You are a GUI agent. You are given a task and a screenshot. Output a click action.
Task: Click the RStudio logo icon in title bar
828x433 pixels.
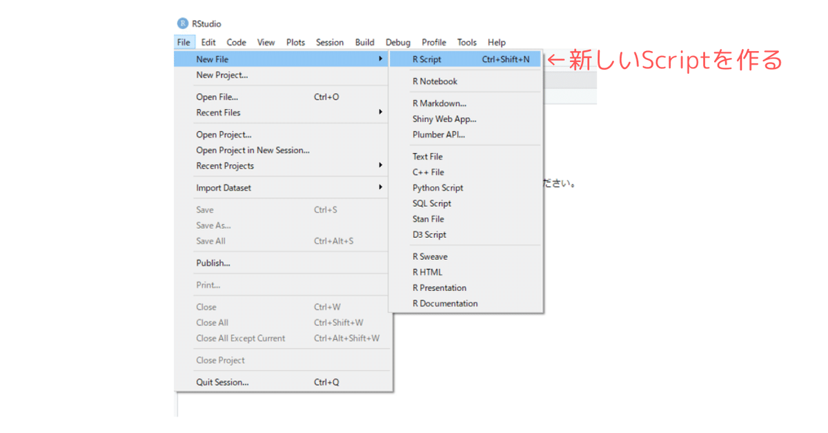183,23
